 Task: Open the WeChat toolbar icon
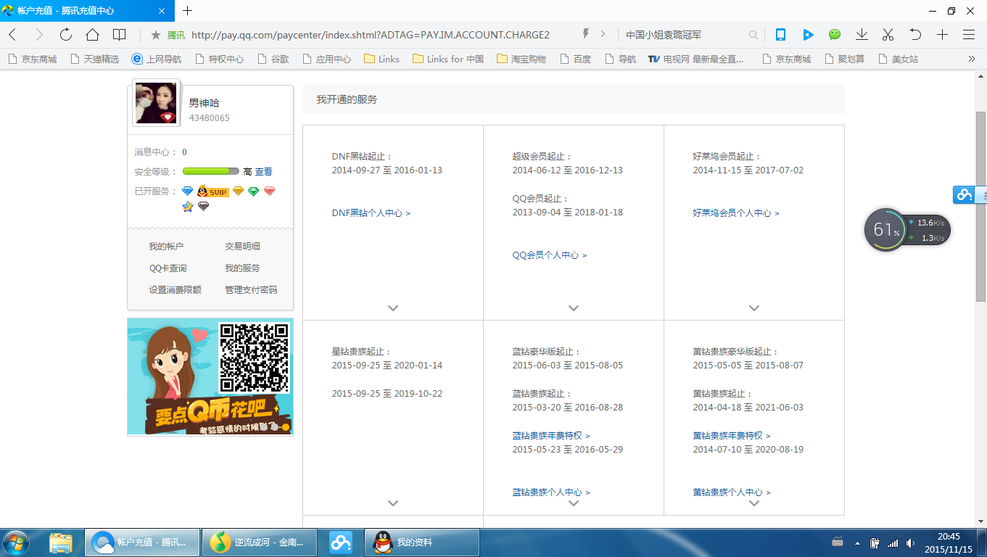(835, 35)
